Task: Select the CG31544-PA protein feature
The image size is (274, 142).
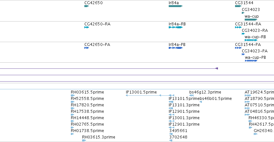Action: [x=238, y=48]
